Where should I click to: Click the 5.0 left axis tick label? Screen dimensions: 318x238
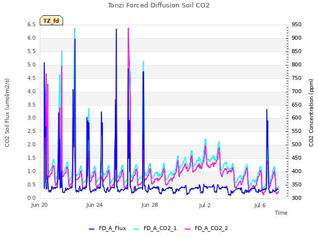(x=31, y=65)
